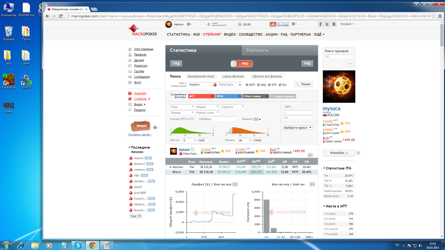Viewport: 445px width, 250px height.
Task: Click camera icon above buy-in chart
Action: (312, 184)
